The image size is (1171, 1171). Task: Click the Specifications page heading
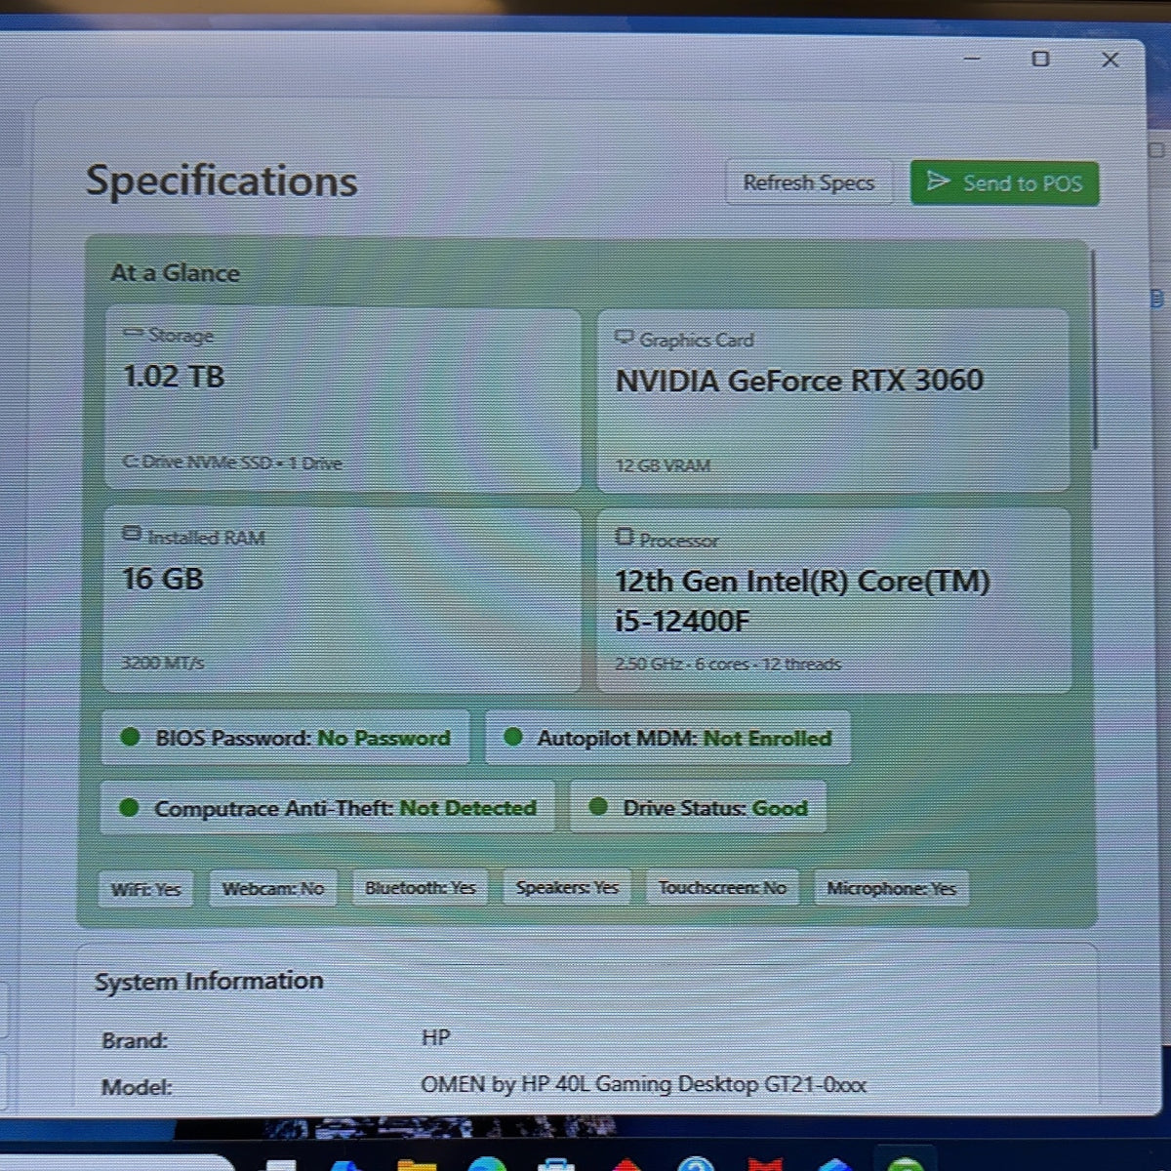[222, 181]
